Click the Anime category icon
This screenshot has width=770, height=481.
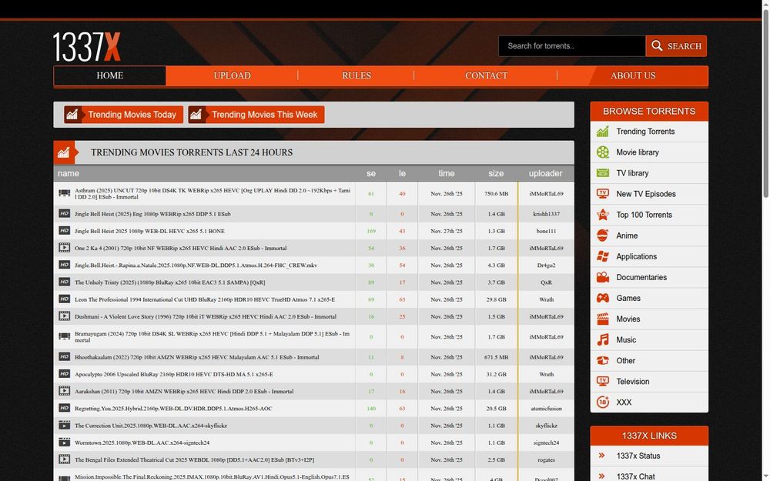(603, 235)
